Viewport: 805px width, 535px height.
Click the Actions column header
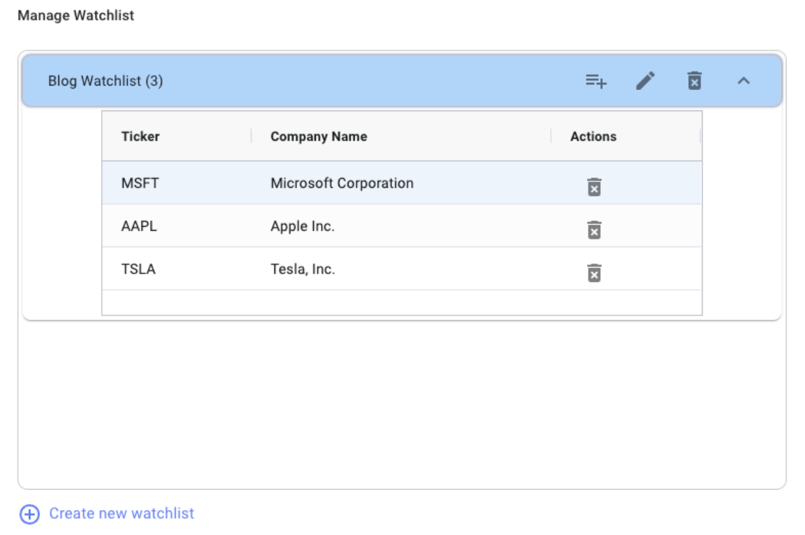593,137
